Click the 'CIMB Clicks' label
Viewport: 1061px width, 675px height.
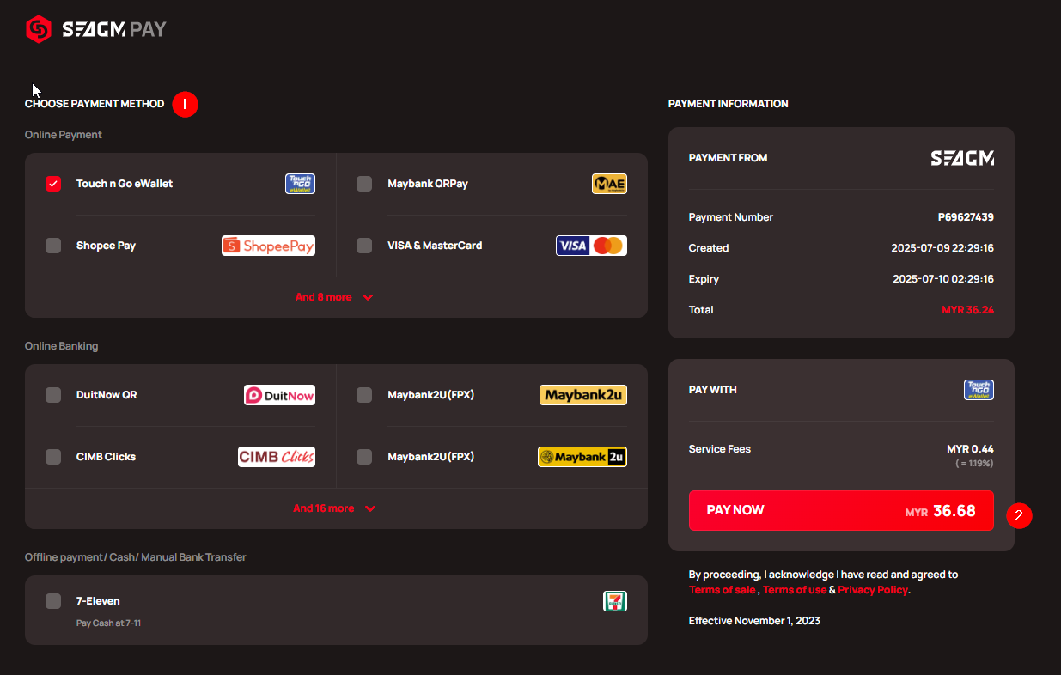106,457
